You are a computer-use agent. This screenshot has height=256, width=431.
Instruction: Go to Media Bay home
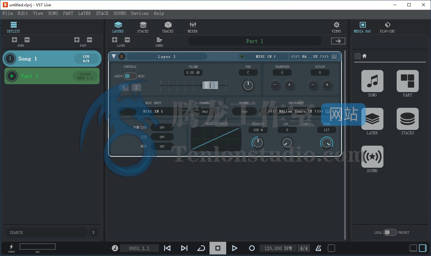pyautogui.click(x=365, y=56)
